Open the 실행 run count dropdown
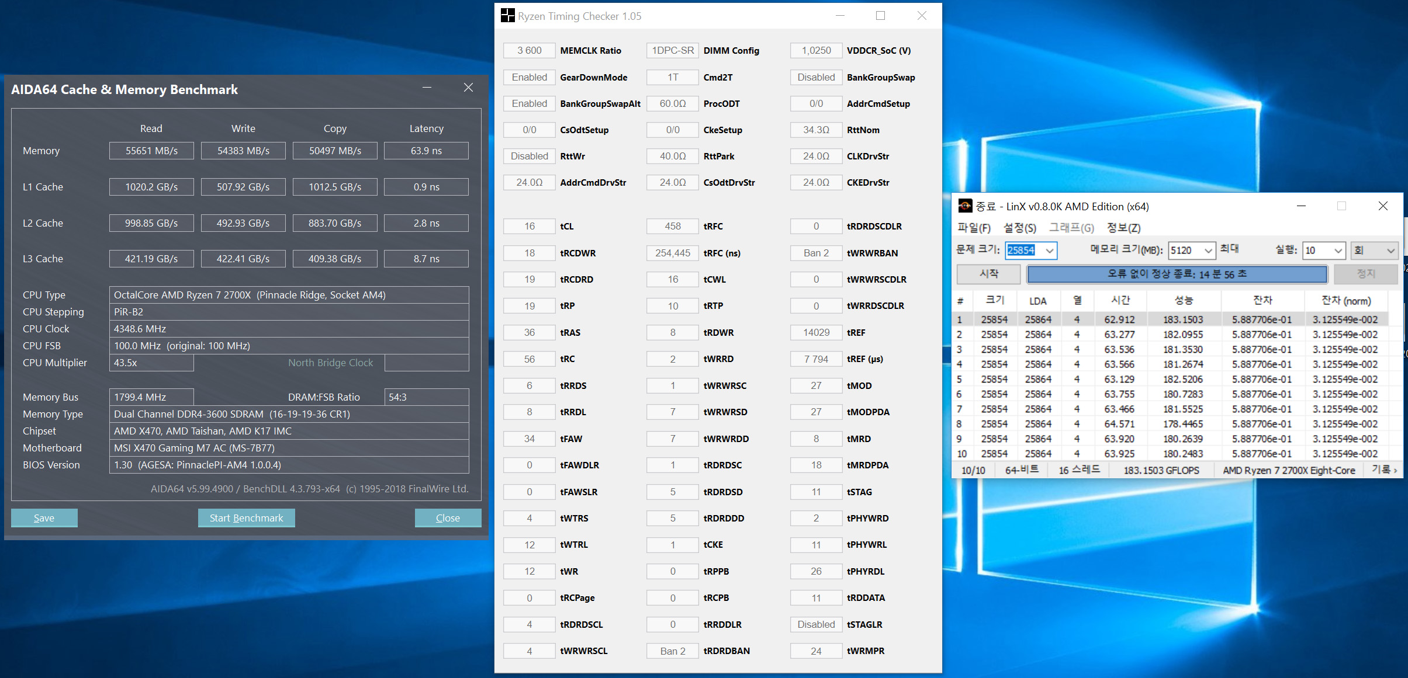 tap(1338, 251)
